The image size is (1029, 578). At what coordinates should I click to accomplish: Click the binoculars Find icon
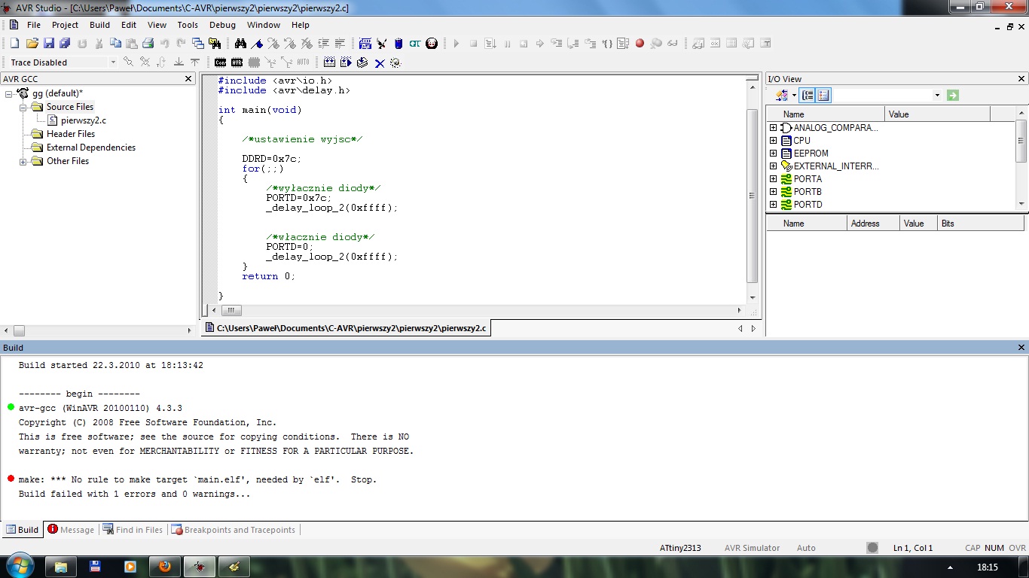[240, 44]
